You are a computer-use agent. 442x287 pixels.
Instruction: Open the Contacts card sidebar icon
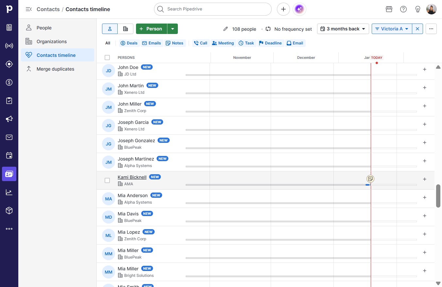click(x=9, y=174)
